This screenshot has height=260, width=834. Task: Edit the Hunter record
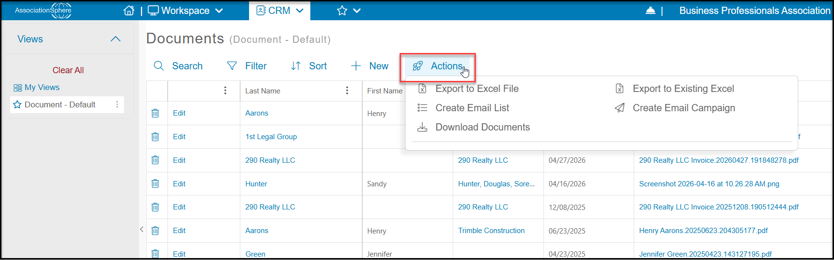pyautogui.click(x=179, y=184)
